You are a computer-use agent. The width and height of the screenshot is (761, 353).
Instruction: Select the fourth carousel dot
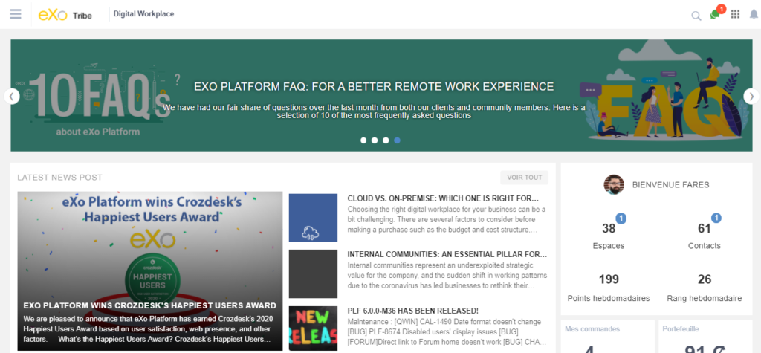pos(398,140)
